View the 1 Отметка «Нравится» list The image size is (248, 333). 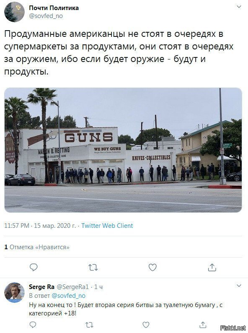(x=37, y=247)
